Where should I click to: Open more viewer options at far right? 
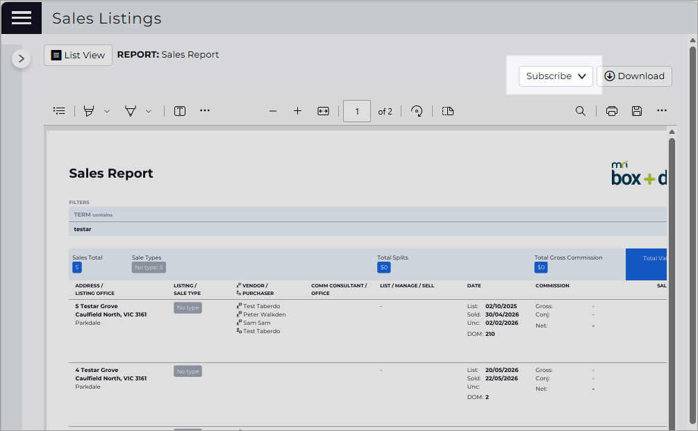pyautogui.click(x=662, y=110)
